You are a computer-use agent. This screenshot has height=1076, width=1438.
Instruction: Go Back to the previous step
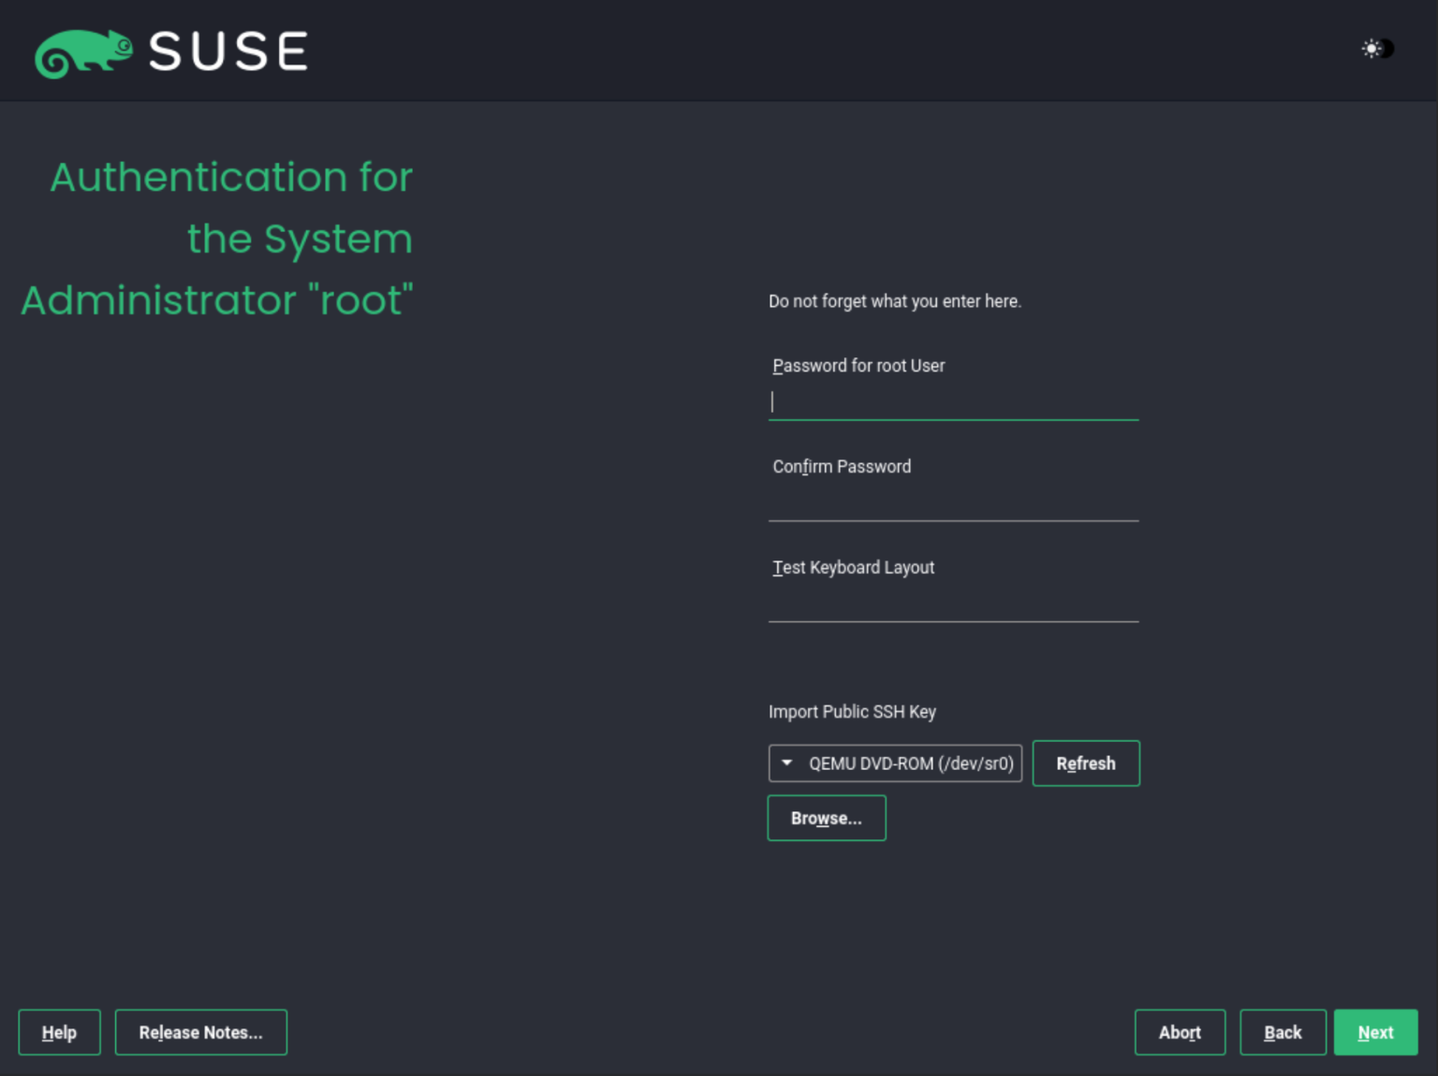[1282, 1032]
